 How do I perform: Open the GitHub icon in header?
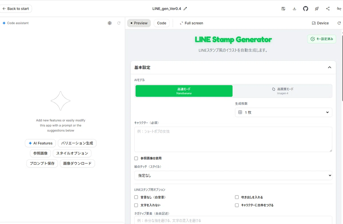tap(306, 9)
